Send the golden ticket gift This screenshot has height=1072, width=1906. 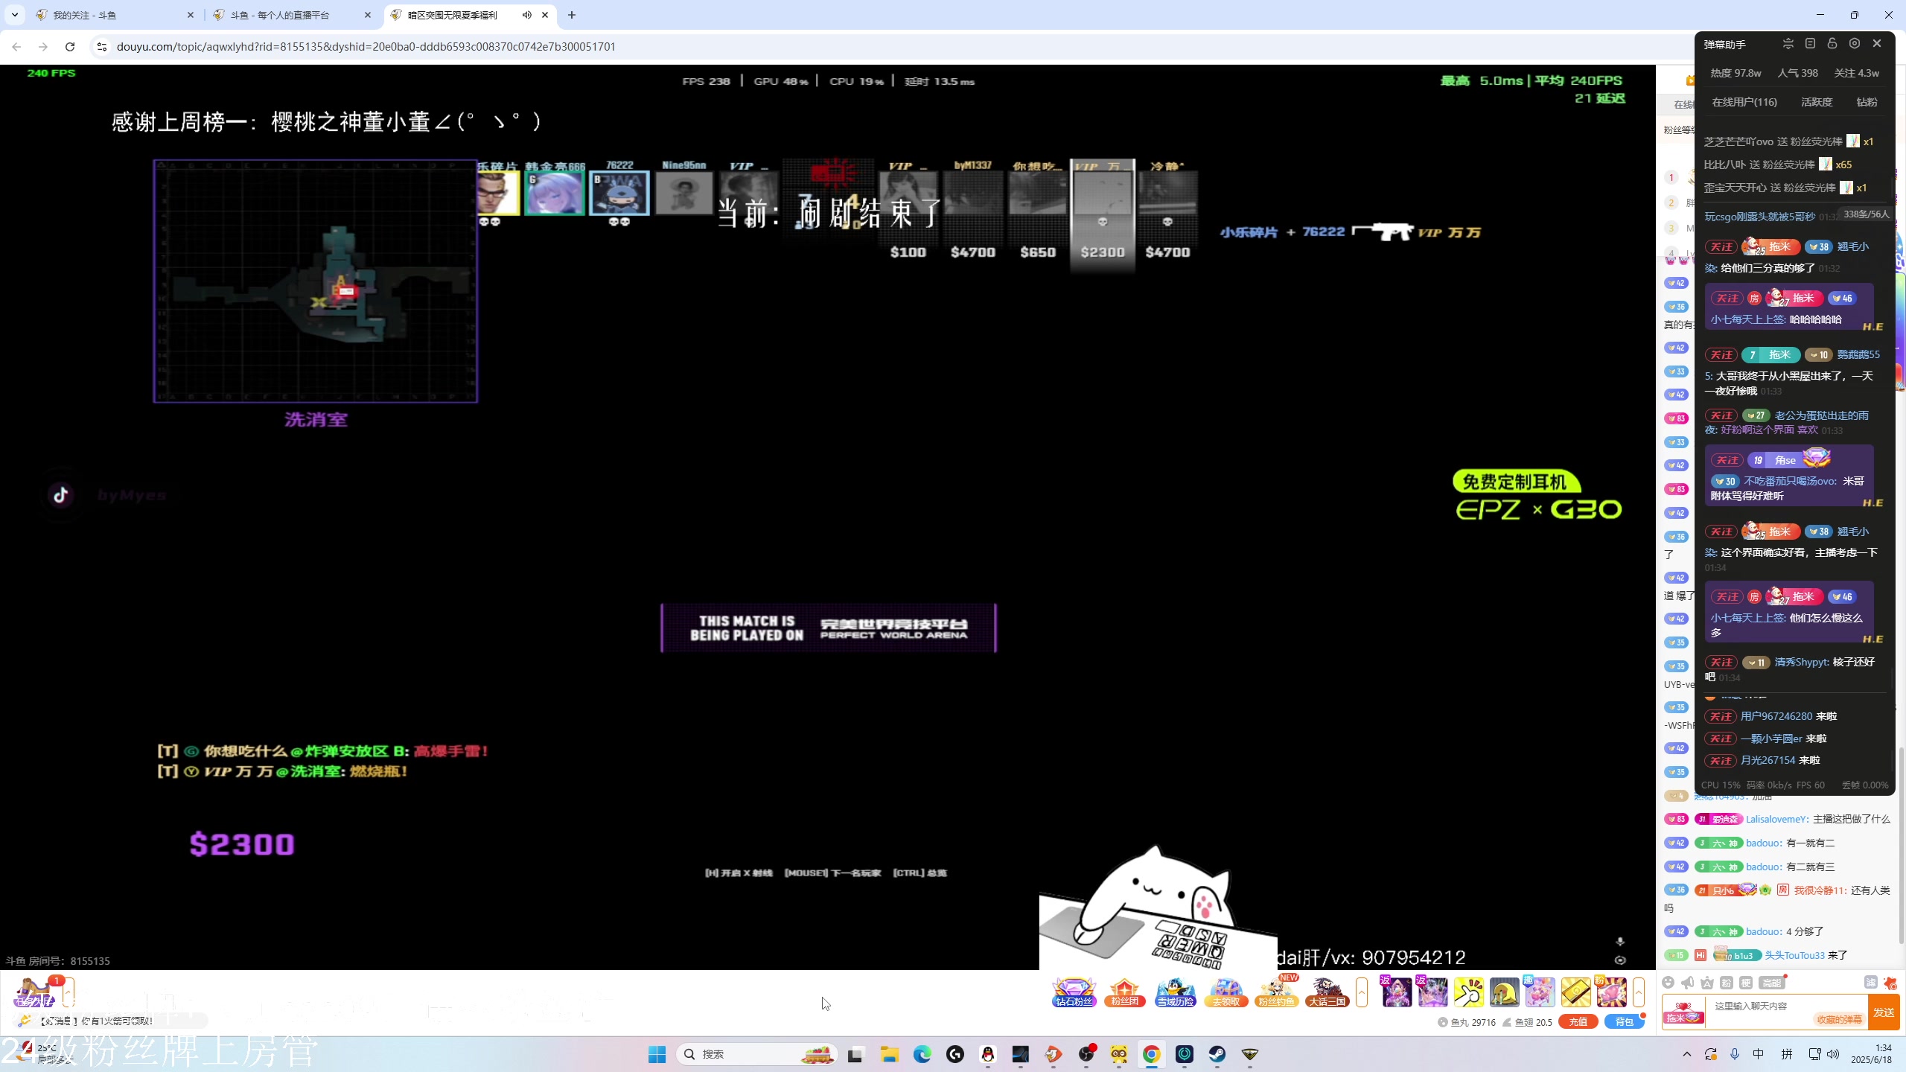[x=1575, y=992]
